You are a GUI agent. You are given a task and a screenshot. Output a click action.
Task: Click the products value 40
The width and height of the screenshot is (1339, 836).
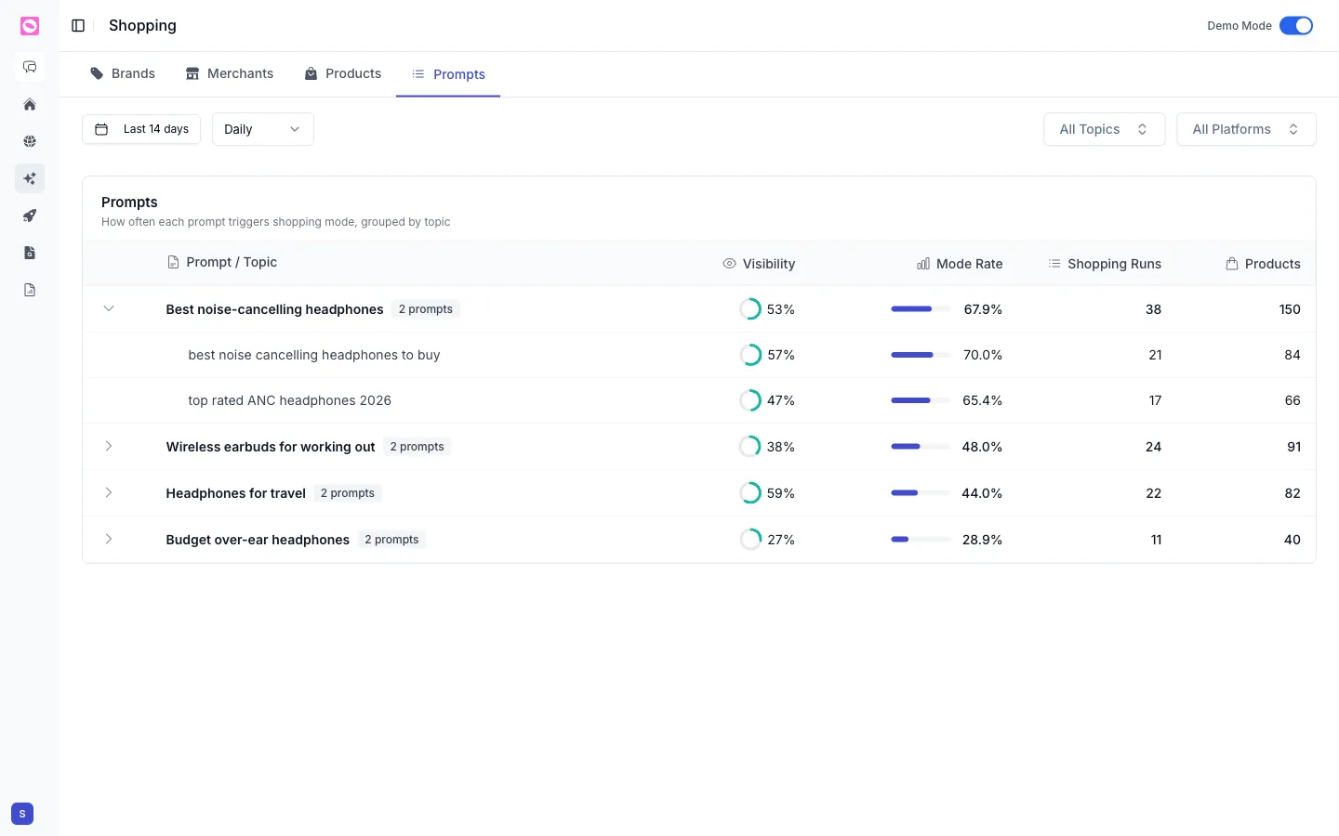(x=1293, y=540)
